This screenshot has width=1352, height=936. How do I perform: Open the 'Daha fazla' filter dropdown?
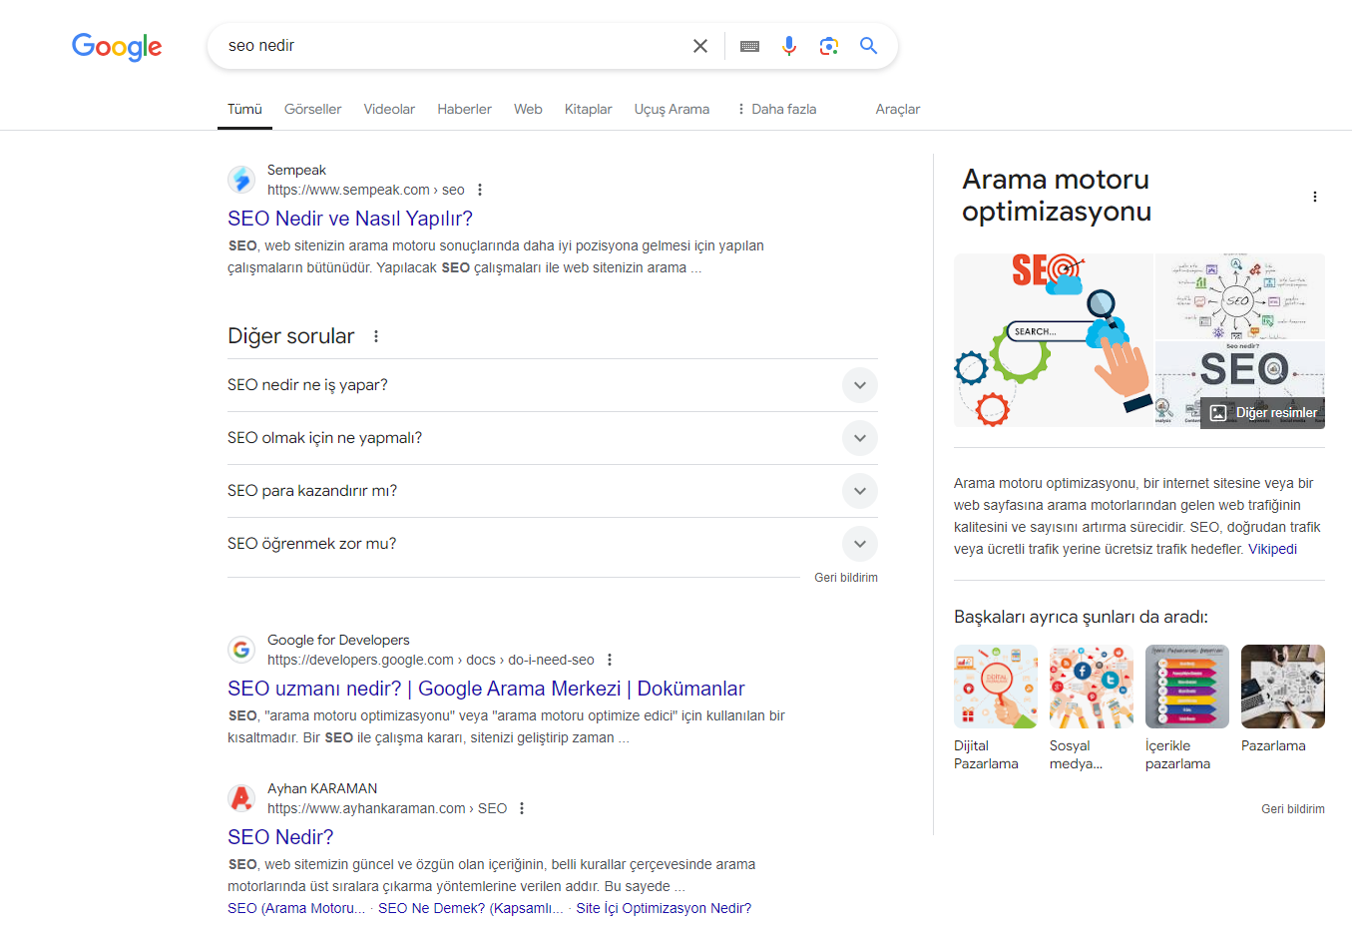coord(776,109)
